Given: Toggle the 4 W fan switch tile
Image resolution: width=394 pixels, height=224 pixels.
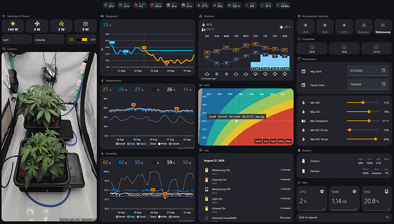Looking at the screenshot, I should click(37, 26).
